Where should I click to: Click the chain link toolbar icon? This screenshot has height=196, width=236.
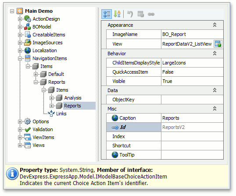coord(151,14)
